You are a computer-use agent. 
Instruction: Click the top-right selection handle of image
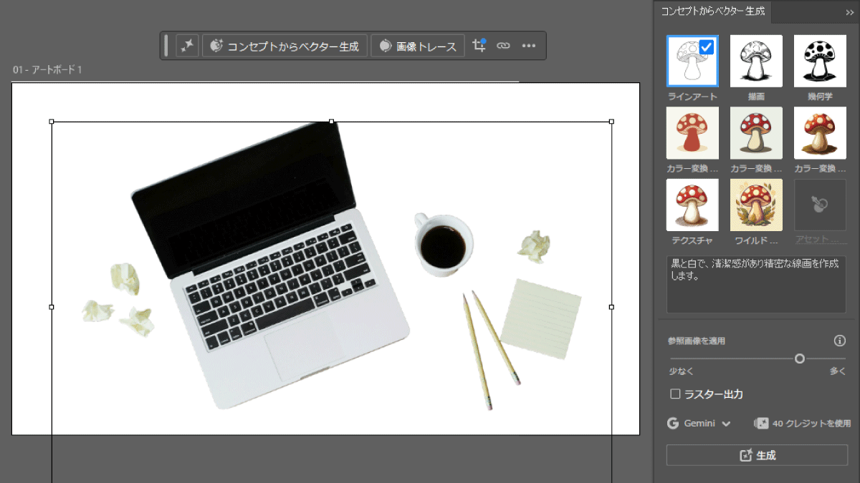(611, 122)
